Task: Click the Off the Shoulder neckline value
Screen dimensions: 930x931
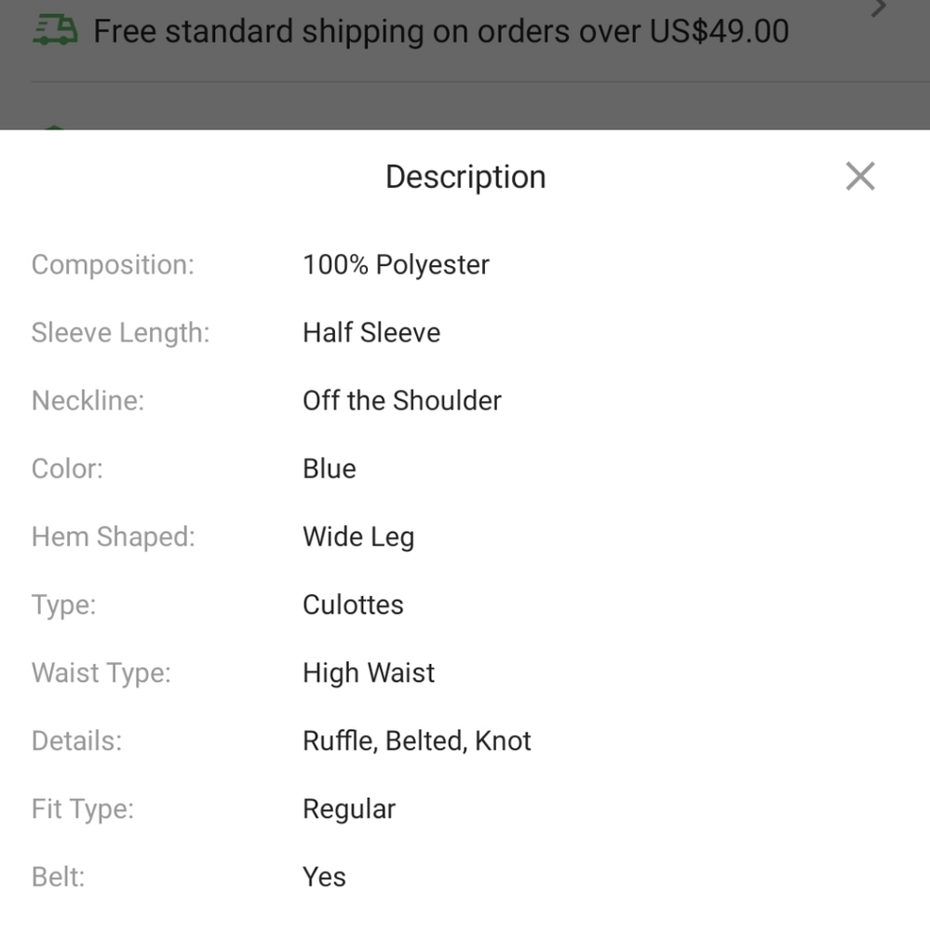Action: 401,400
